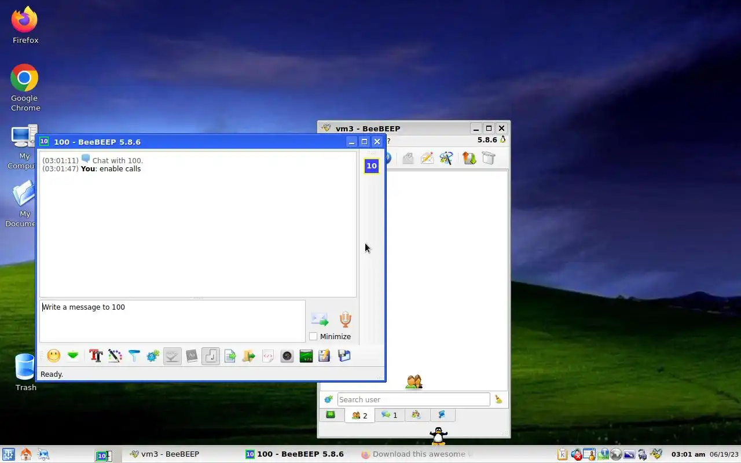Click the home folder icon on taskbar
This screenshot has width=741, height=463.
coord(26,454)
